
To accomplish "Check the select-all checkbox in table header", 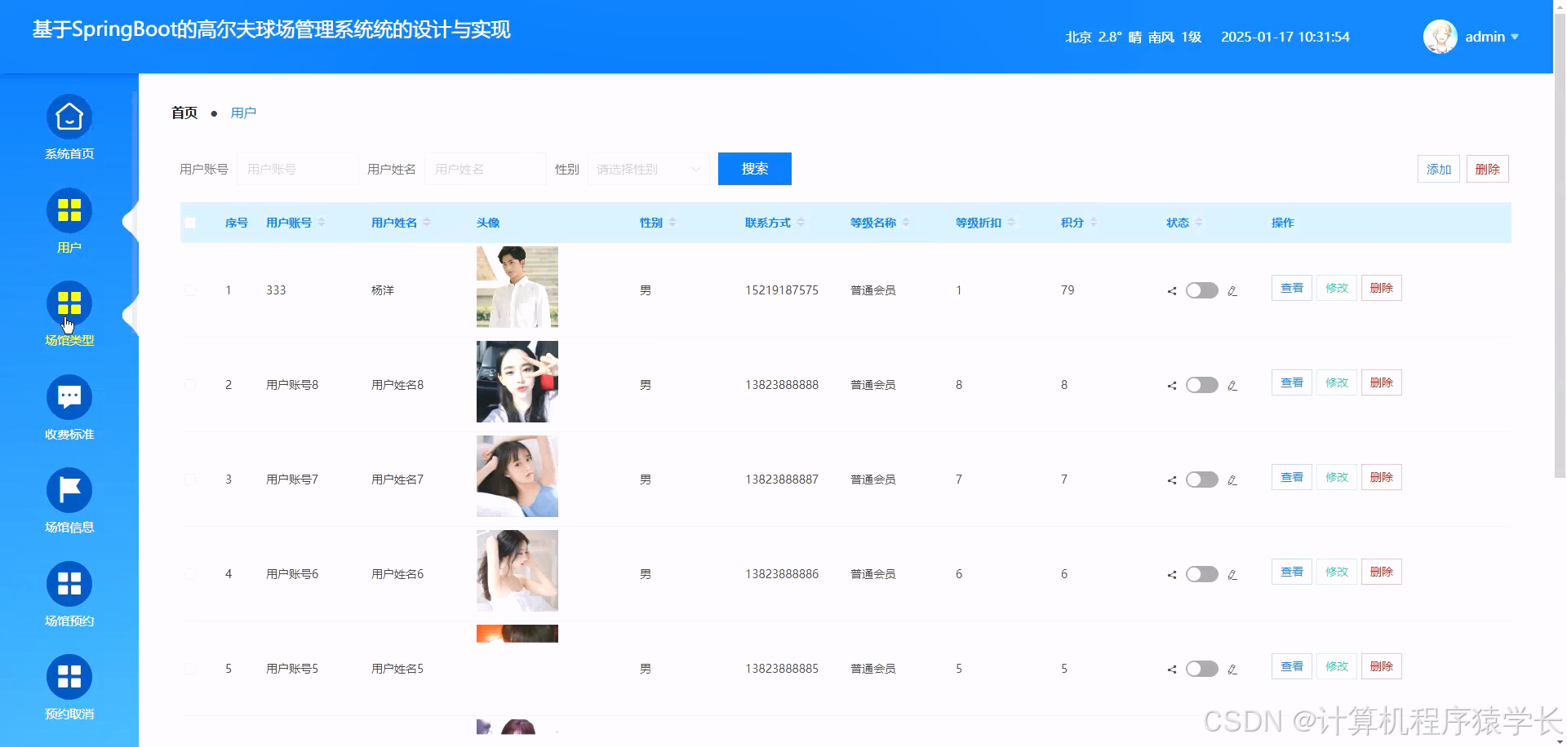I will (190, 222).
